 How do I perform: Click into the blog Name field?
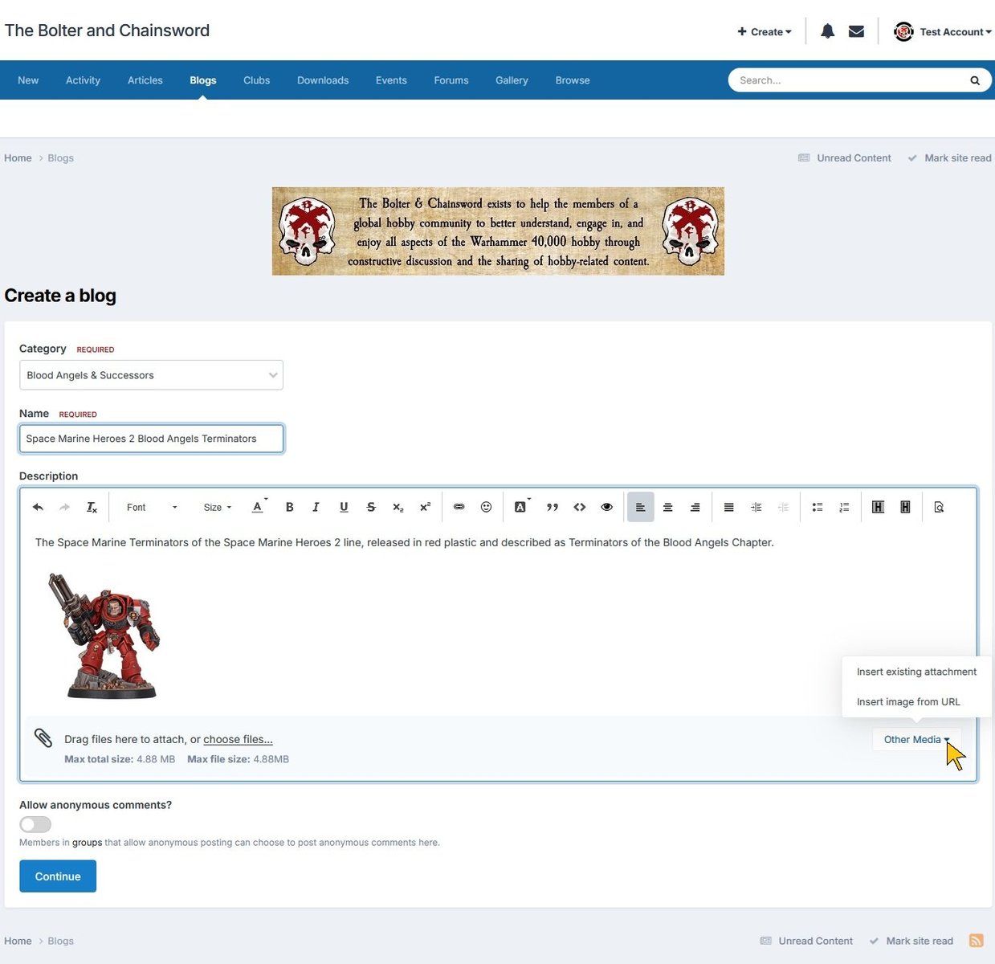[x=151, y=439]
